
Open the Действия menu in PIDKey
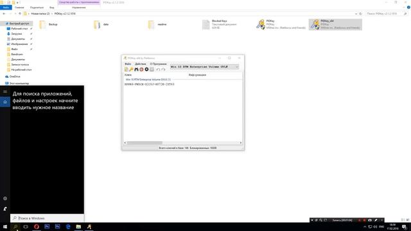(x=140, y=64)
